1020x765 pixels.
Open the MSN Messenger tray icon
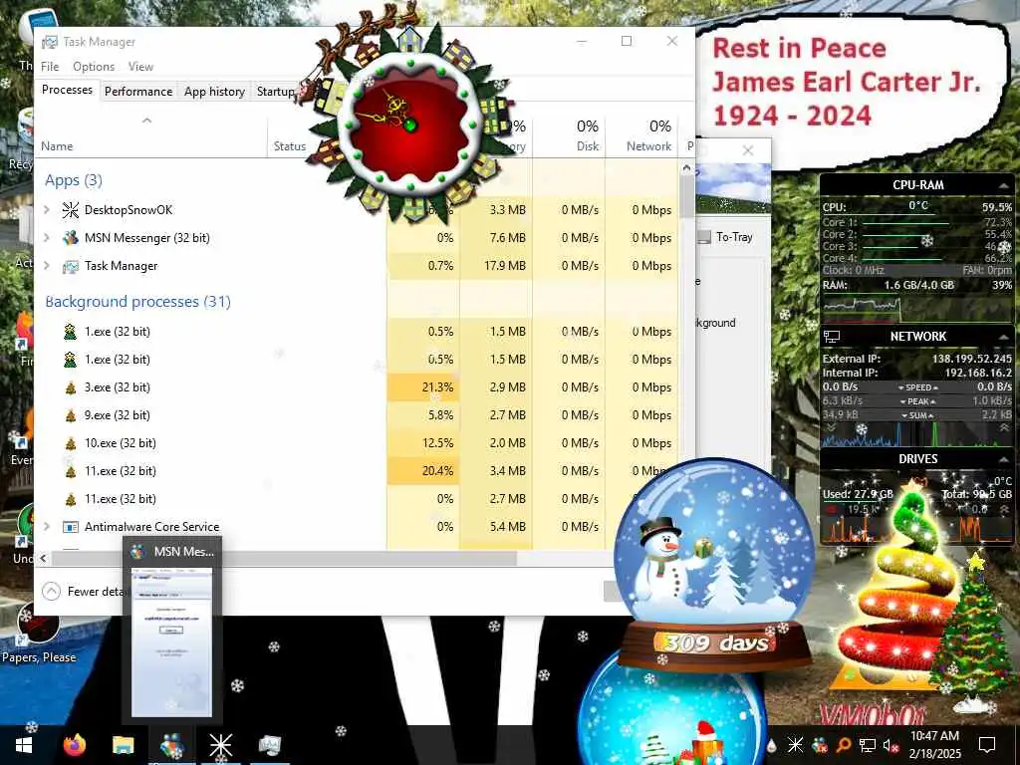click(x=820, y=745)
